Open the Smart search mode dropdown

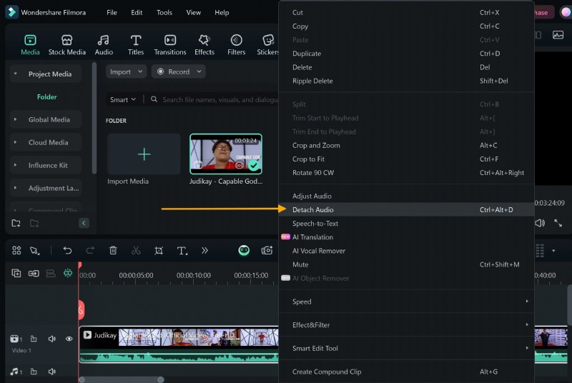pos(123,99)
